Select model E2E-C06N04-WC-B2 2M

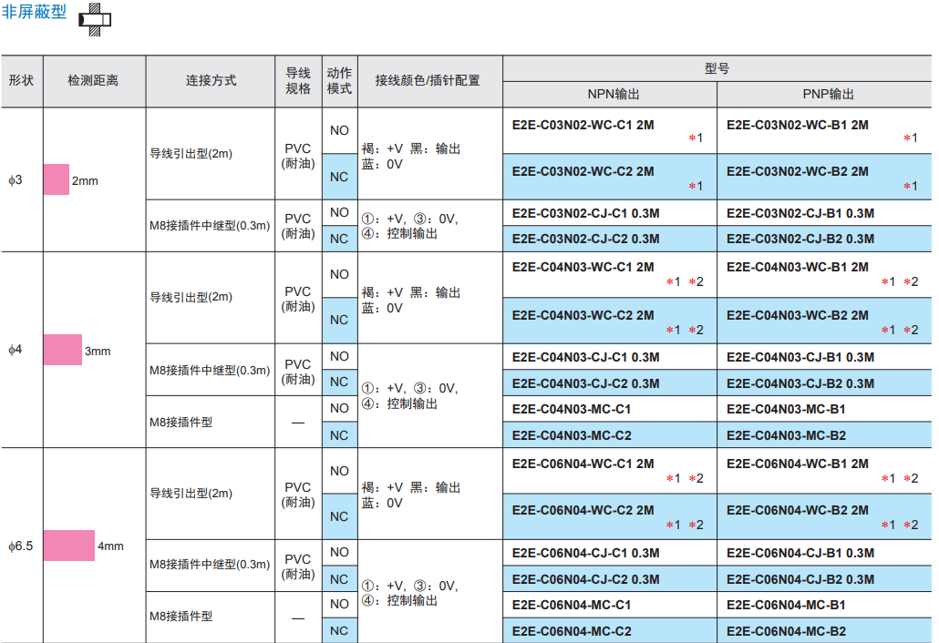pos(797,511)
